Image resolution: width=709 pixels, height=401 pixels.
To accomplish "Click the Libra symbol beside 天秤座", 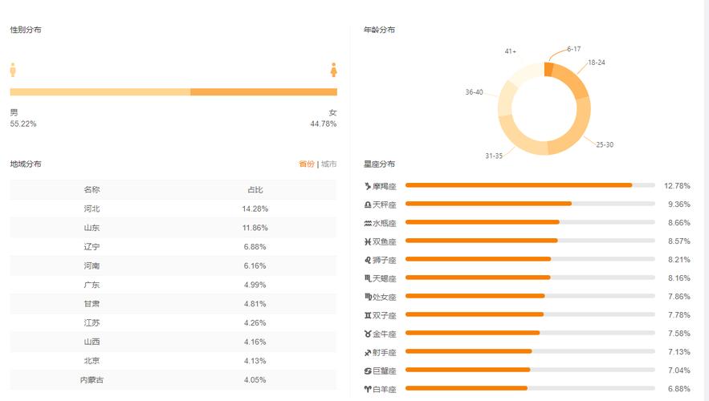I will [368, 205].
